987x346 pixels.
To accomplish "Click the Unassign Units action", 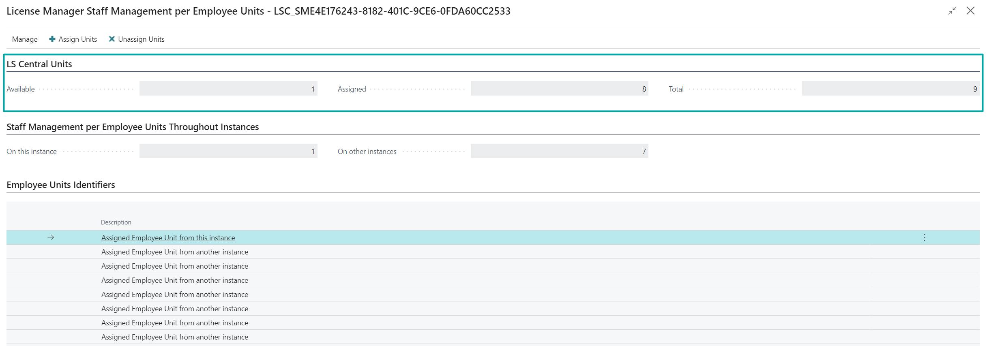I will (x=137, y=39).
